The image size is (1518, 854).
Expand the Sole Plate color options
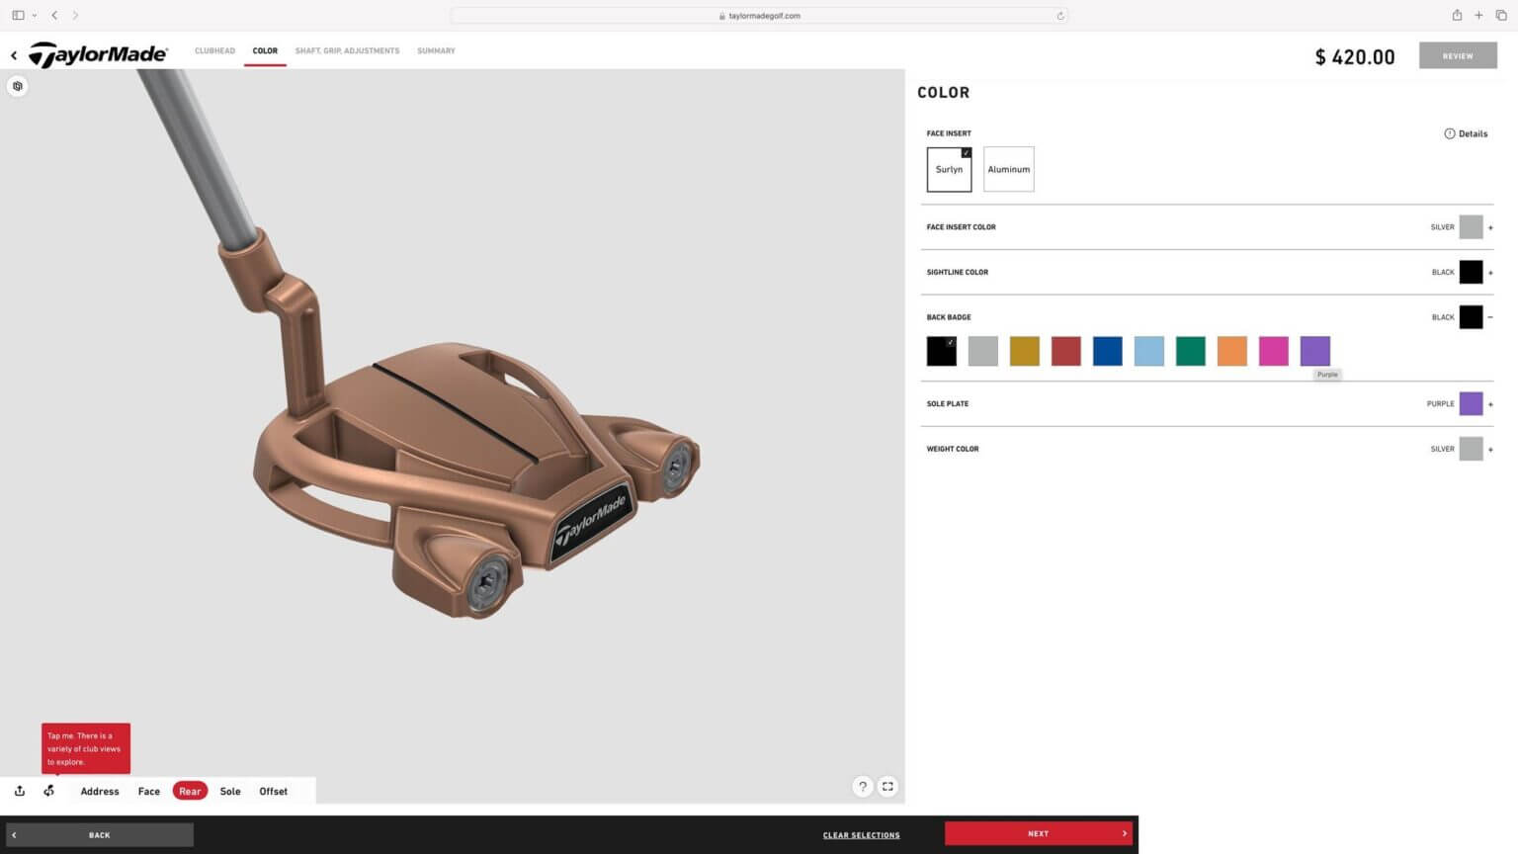(1490, 404)
